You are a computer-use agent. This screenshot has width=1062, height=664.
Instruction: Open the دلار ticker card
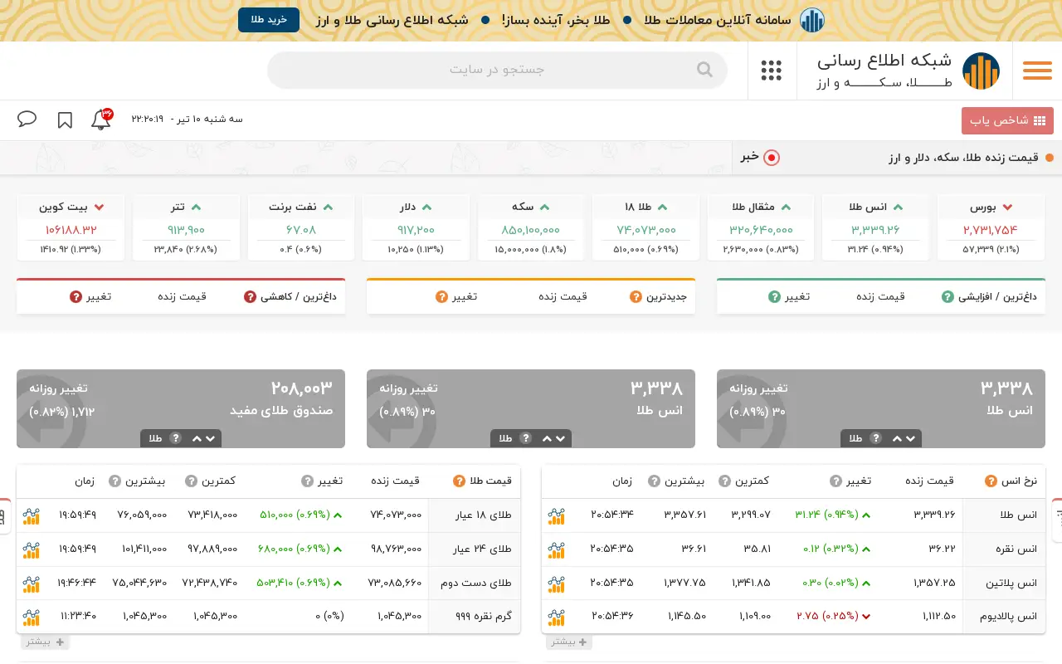[x=416, y=227]
